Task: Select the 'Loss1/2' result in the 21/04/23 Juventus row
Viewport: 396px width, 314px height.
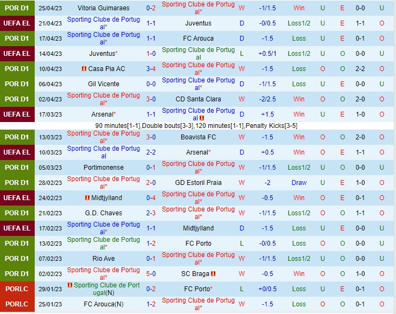Action: (x=299, y=23)
